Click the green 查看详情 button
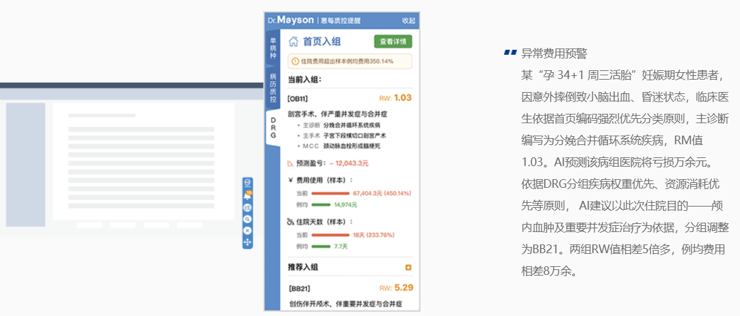Viewport: 740px width, 316px height. click(x=393, y=42)
